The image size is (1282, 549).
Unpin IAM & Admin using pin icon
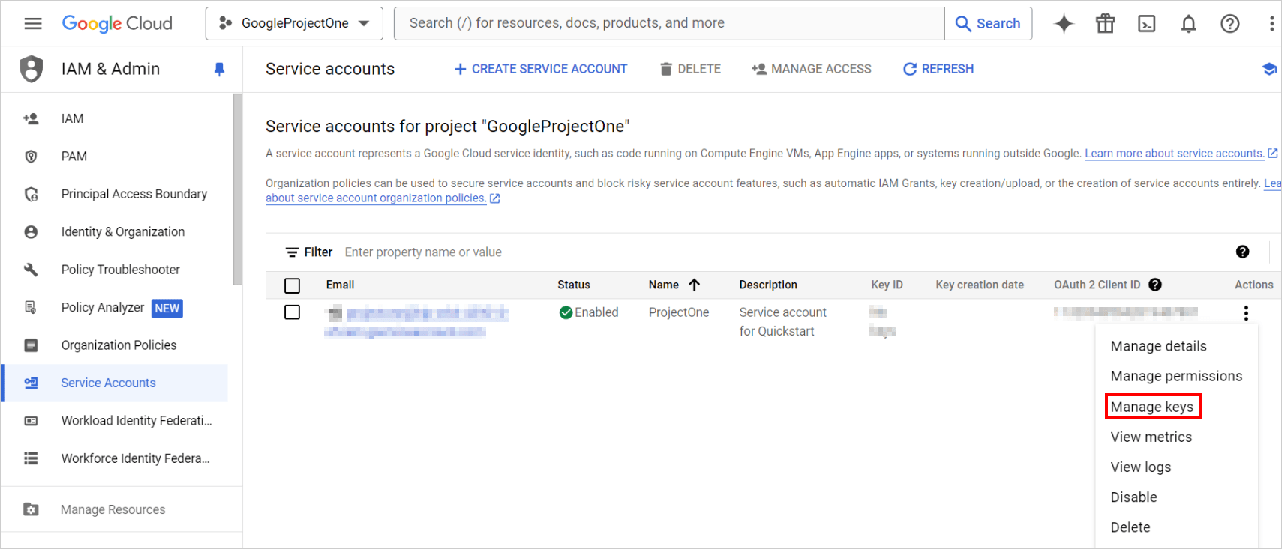219,69
